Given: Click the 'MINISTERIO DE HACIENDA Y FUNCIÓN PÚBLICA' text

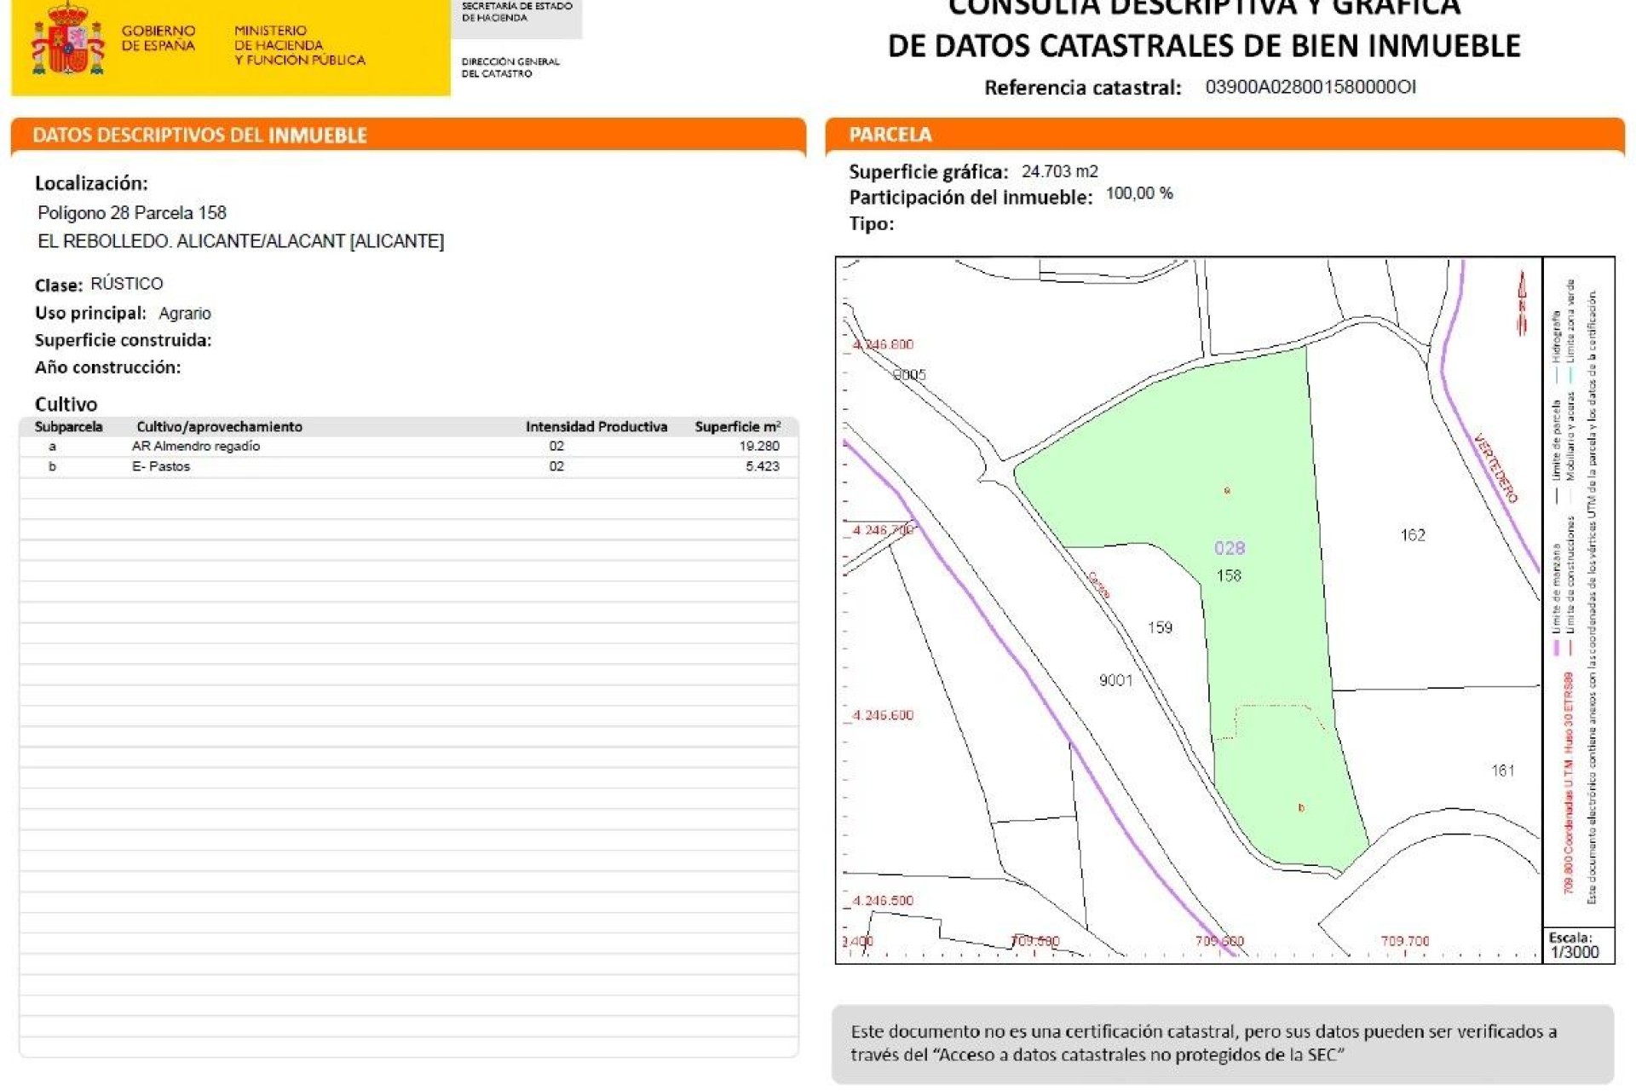Looking at the screenshot, I should (300, 45).
